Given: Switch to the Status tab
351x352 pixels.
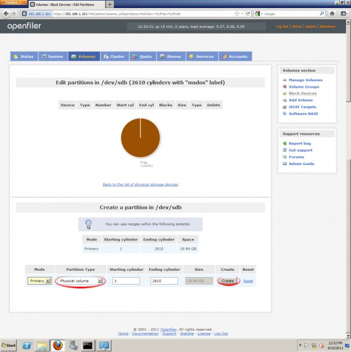Looking at the screenshot, I should 24,56.
